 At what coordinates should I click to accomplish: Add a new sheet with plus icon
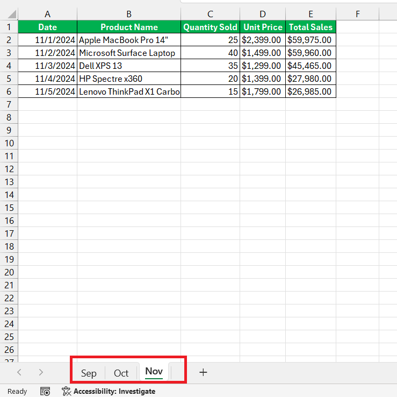(x=203, y=372)
